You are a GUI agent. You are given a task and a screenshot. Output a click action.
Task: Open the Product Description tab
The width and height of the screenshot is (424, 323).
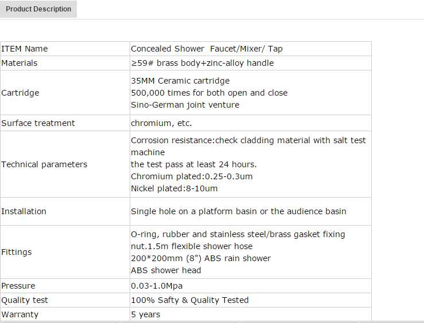(x=38, y=9)
